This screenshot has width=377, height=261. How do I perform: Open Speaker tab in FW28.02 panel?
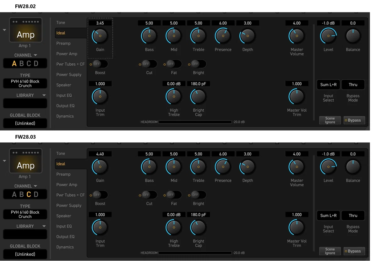pyautogui.click(x=64, y=85)
